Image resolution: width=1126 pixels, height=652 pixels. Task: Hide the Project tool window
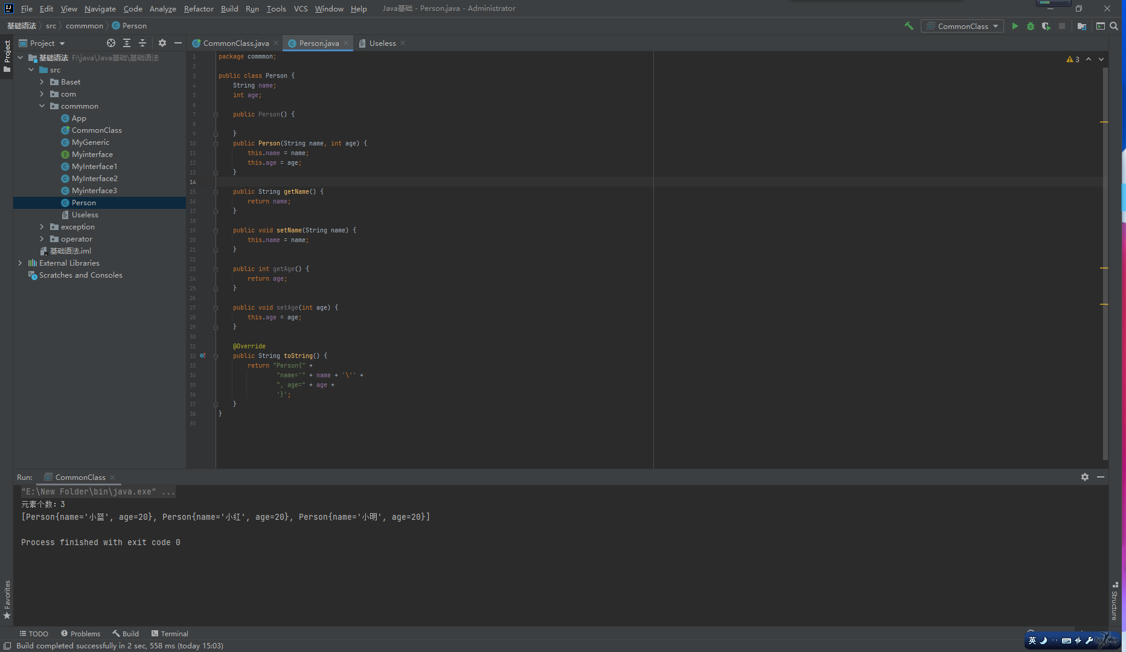click(x=178, y=43)
